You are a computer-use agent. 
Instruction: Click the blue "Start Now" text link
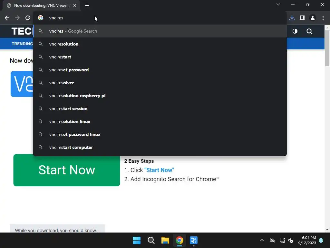click(159, 170)
